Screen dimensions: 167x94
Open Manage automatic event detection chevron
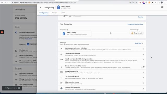(x=143, y=49)
